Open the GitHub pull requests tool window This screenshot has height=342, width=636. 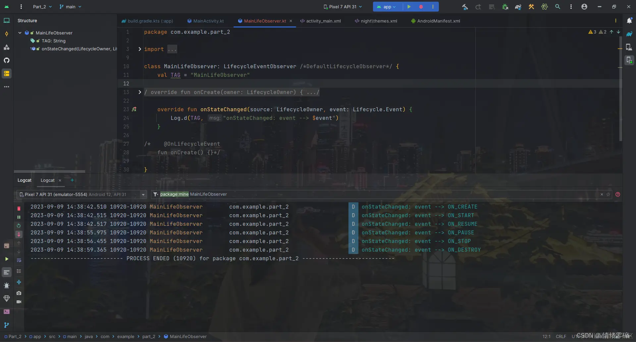7,60
